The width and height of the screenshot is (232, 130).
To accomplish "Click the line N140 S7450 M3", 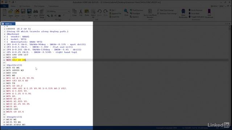I will pos(16,125).
